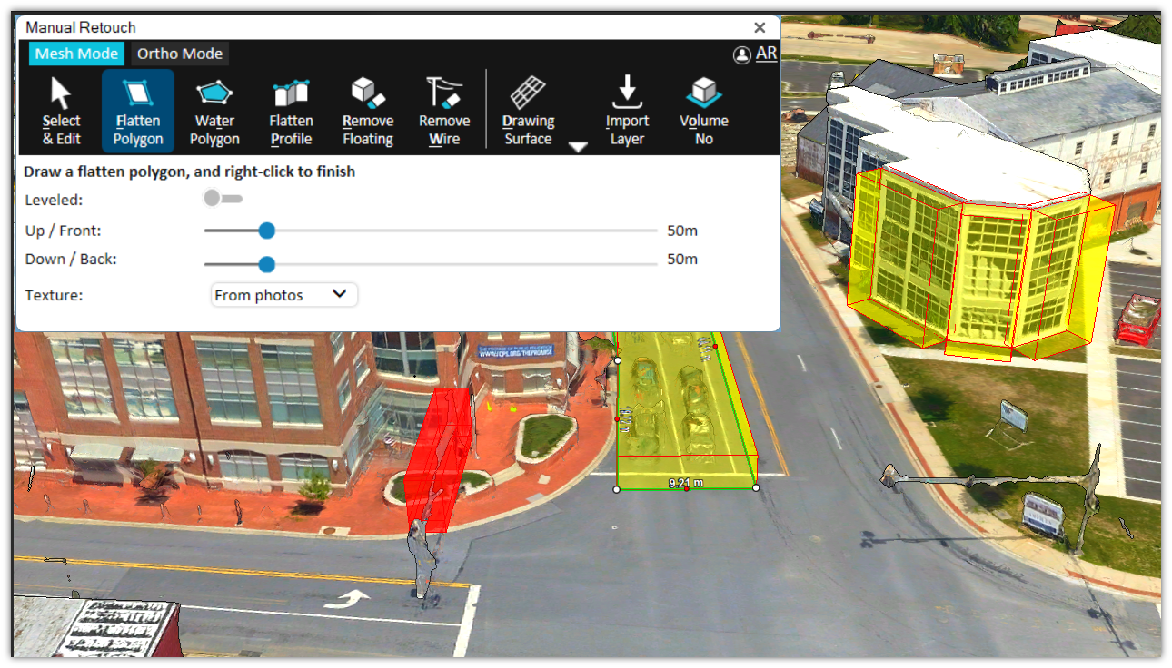Click the Up / Front slider handle
The image size is (1172, 668).
[266, 231]
